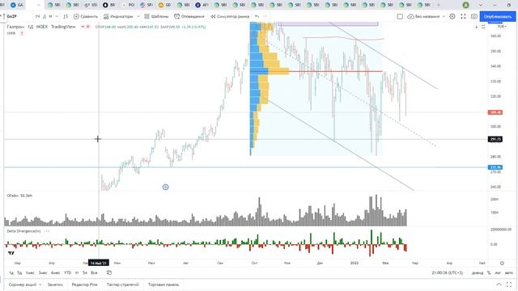The image size is (518, 291).
Task: Toggle the дивид adjustment option
Action: [x=478, y=273]
